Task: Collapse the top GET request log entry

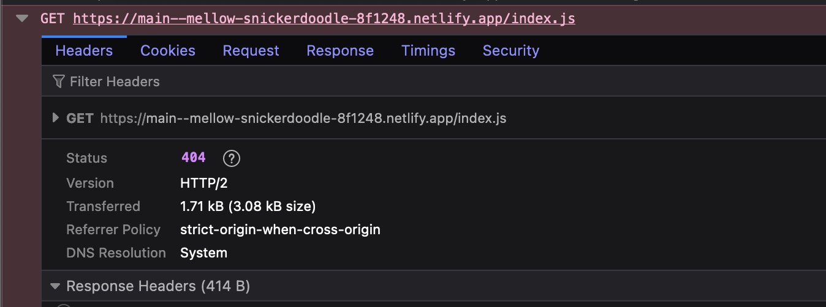Action: [x=23, y=18]
